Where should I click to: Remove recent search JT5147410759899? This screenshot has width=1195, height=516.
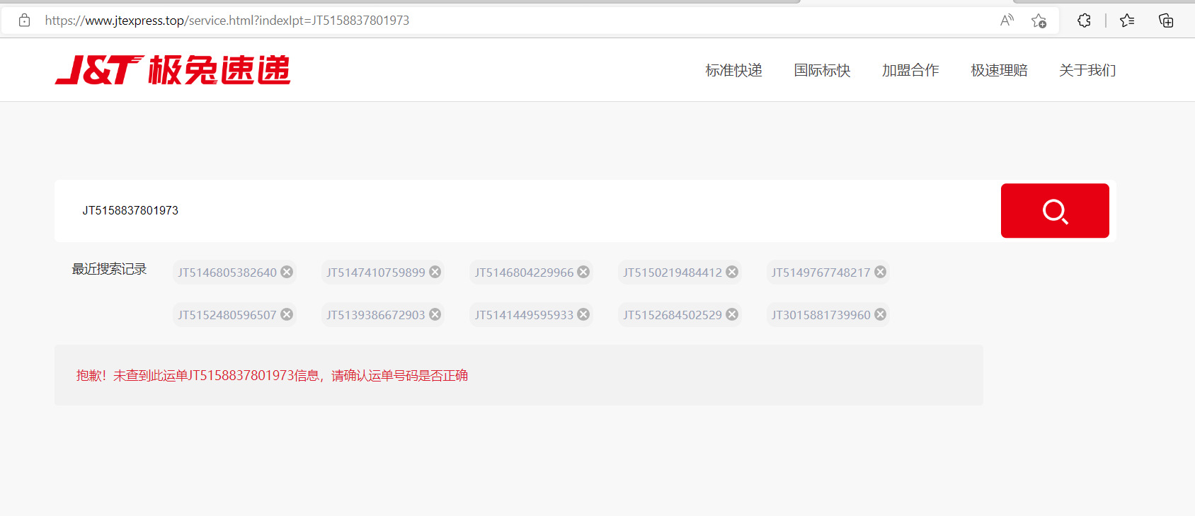(x=435, y=272)
